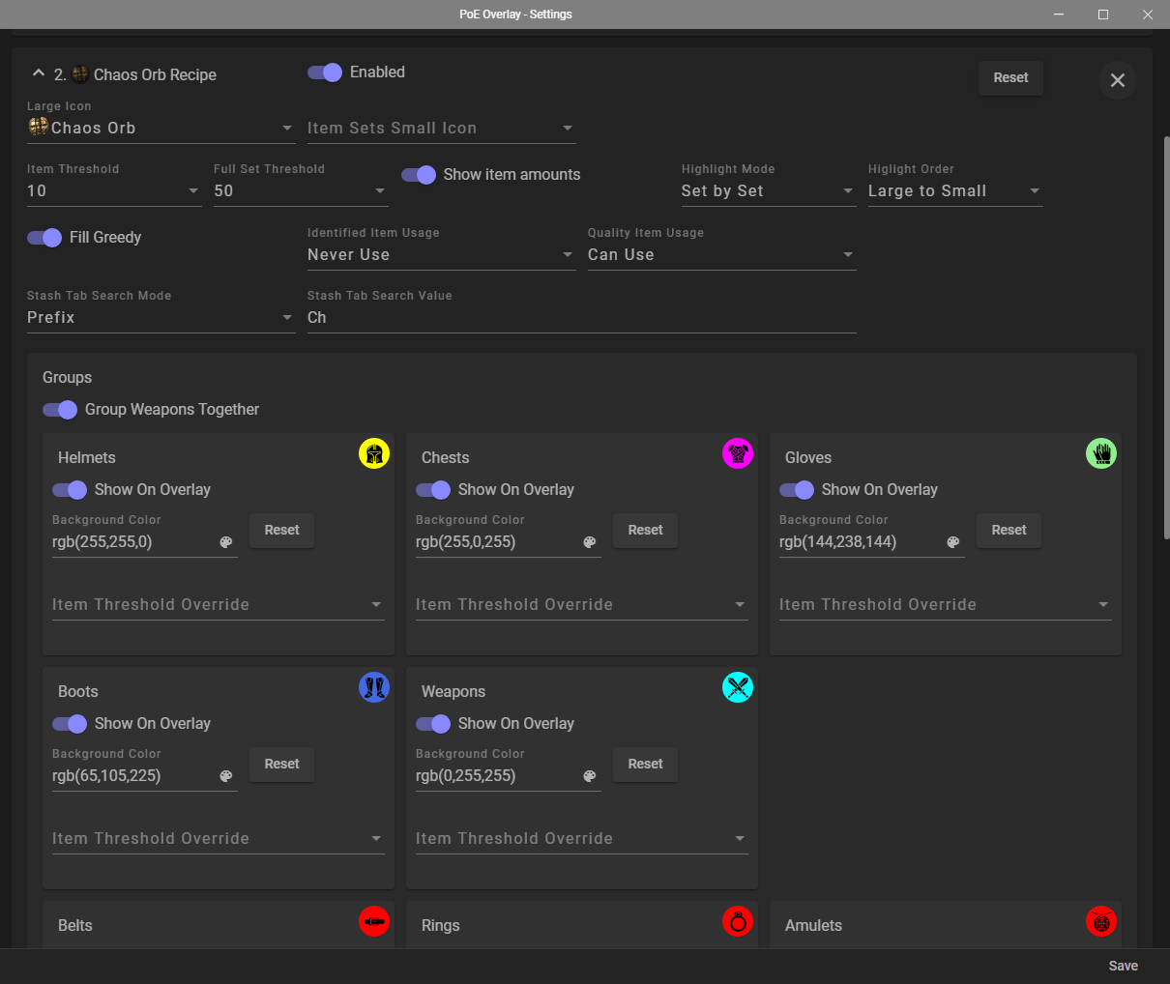The image size is (1170, 984).
Task: Click the Chaos Orb icon in section header
Action: pyautogui.click(x=80, y=74)
